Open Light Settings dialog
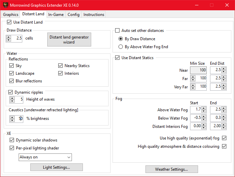This screenshot has width=235, height=177. (57, 167)
